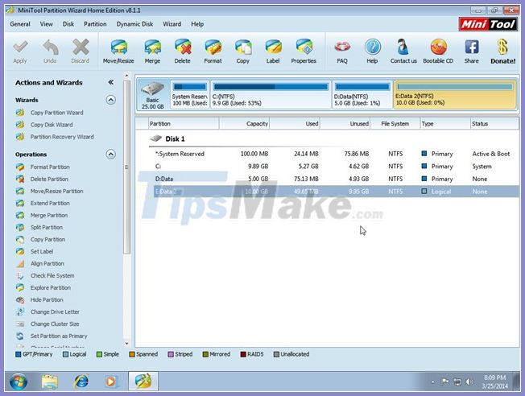Image resolution: width=525 pixels, height=396 pixels.
Task: Select C:(NTFS) block in disk map
Action: (271, 94)
